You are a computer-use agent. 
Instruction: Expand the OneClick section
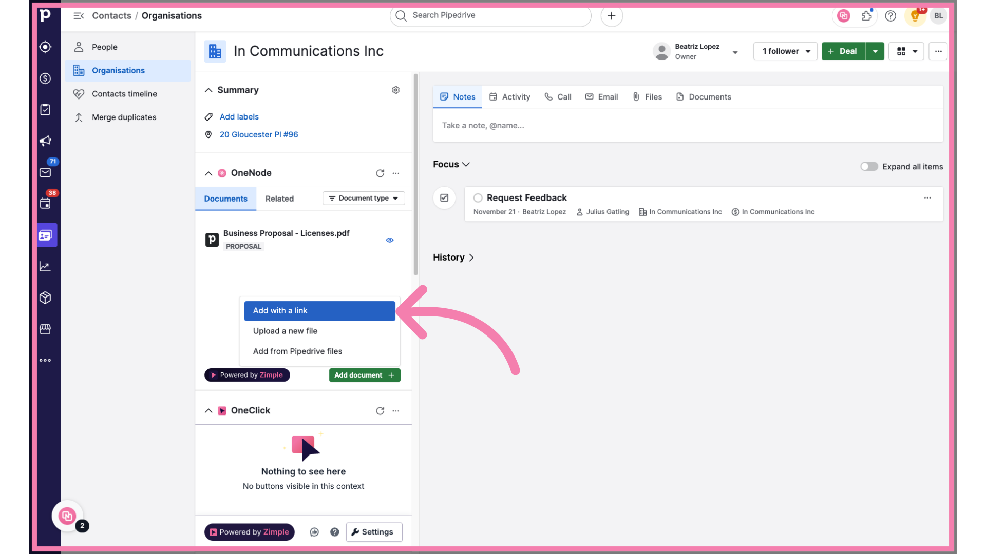[x=208, y=410]
